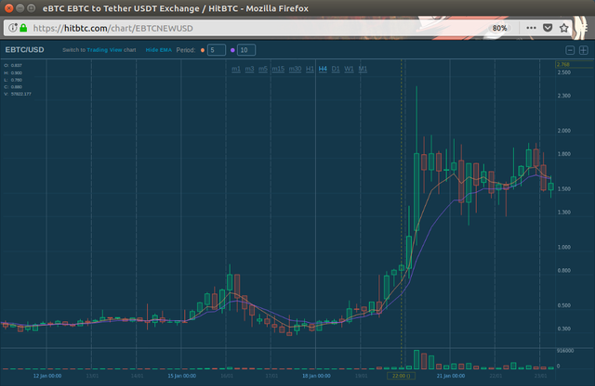Click the green padlock site security icon

pyautogui.click(x=24, y=28)
